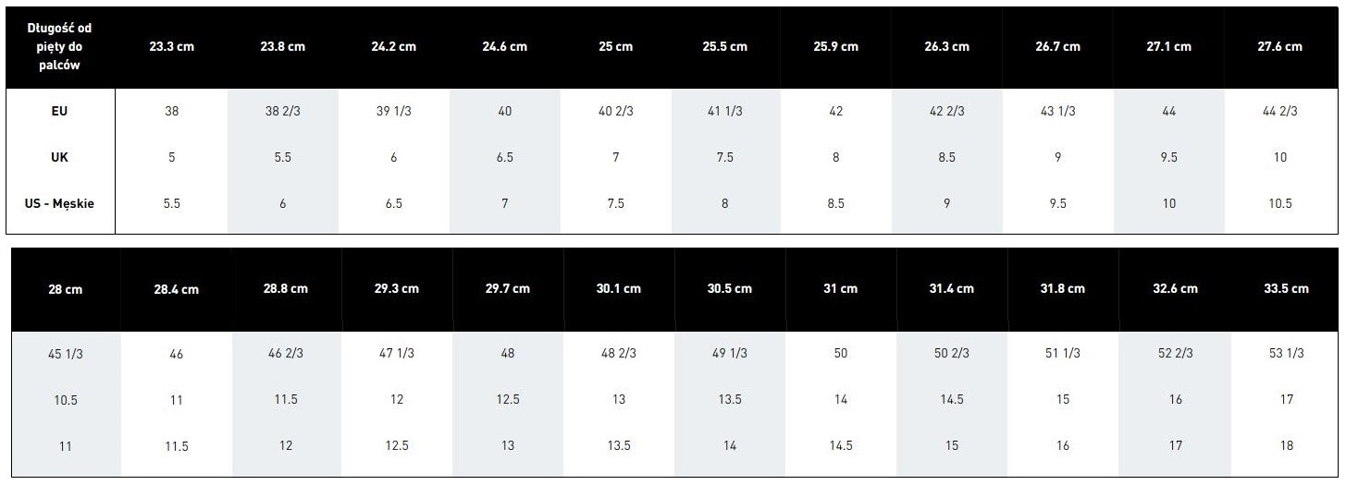This screenshot has width=1346, height=485.
Task: Click EU size 48 2/3 cell
Action: point(618,354)
